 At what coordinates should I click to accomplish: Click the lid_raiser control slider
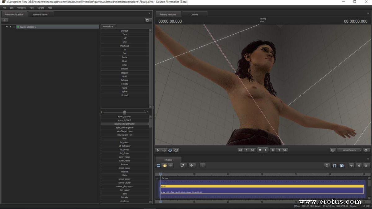125,142
